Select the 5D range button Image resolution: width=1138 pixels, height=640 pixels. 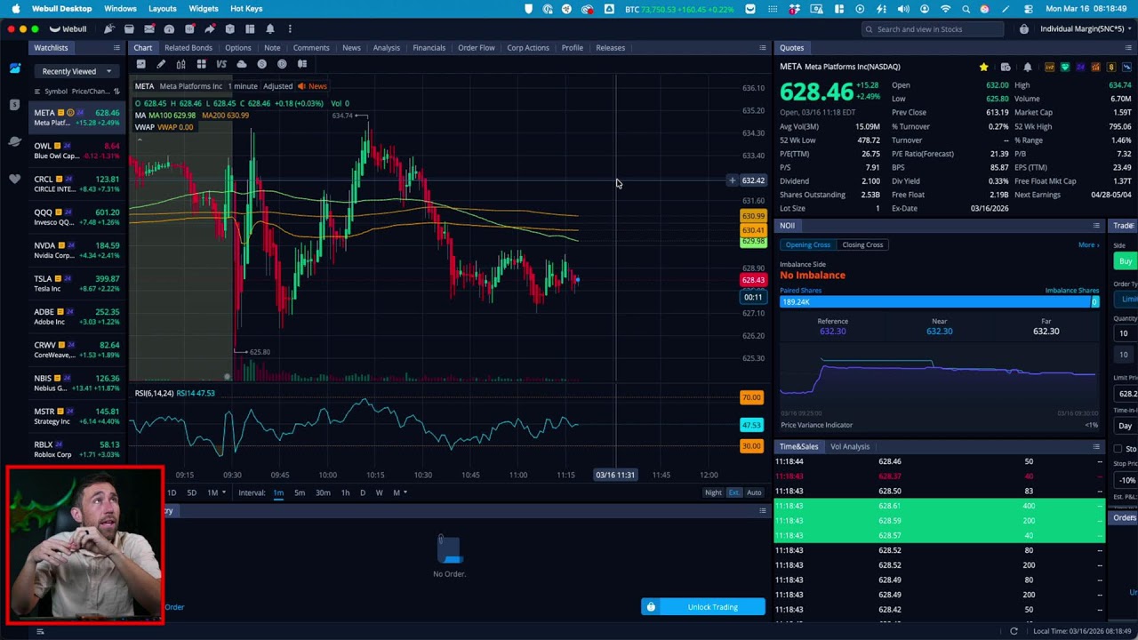[x=191, y=492]
